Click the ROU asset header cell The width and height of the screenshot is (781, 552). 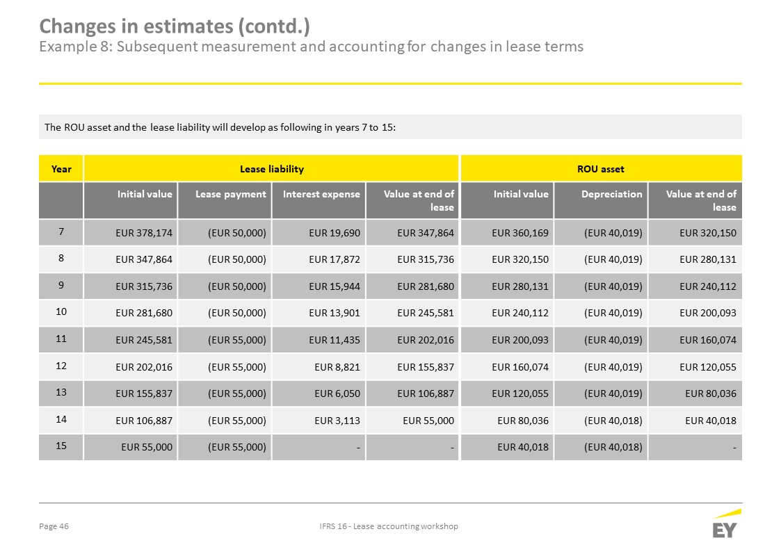point(601,168)
